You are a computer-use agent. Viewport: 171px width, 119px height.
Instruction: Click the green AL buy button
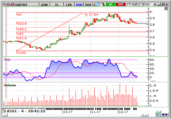pyautogui.click(x=111, y=5)
